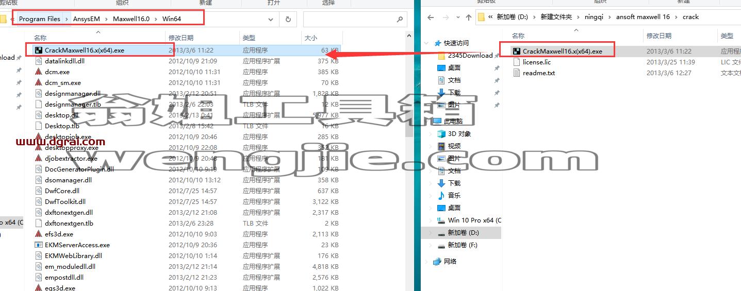Screen dimensions: 741x291
Task: Expand the 3D 对象 tree node
Action: click(431, 133)
